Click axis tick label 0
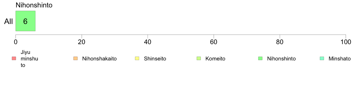This screenshot has height=109, width=354. (x=15, y=42)
